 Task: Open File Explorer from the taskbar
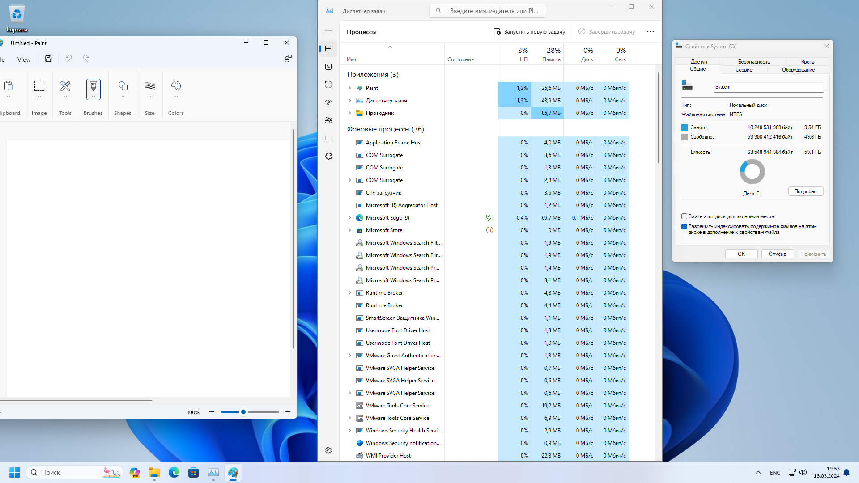[154, 472]
